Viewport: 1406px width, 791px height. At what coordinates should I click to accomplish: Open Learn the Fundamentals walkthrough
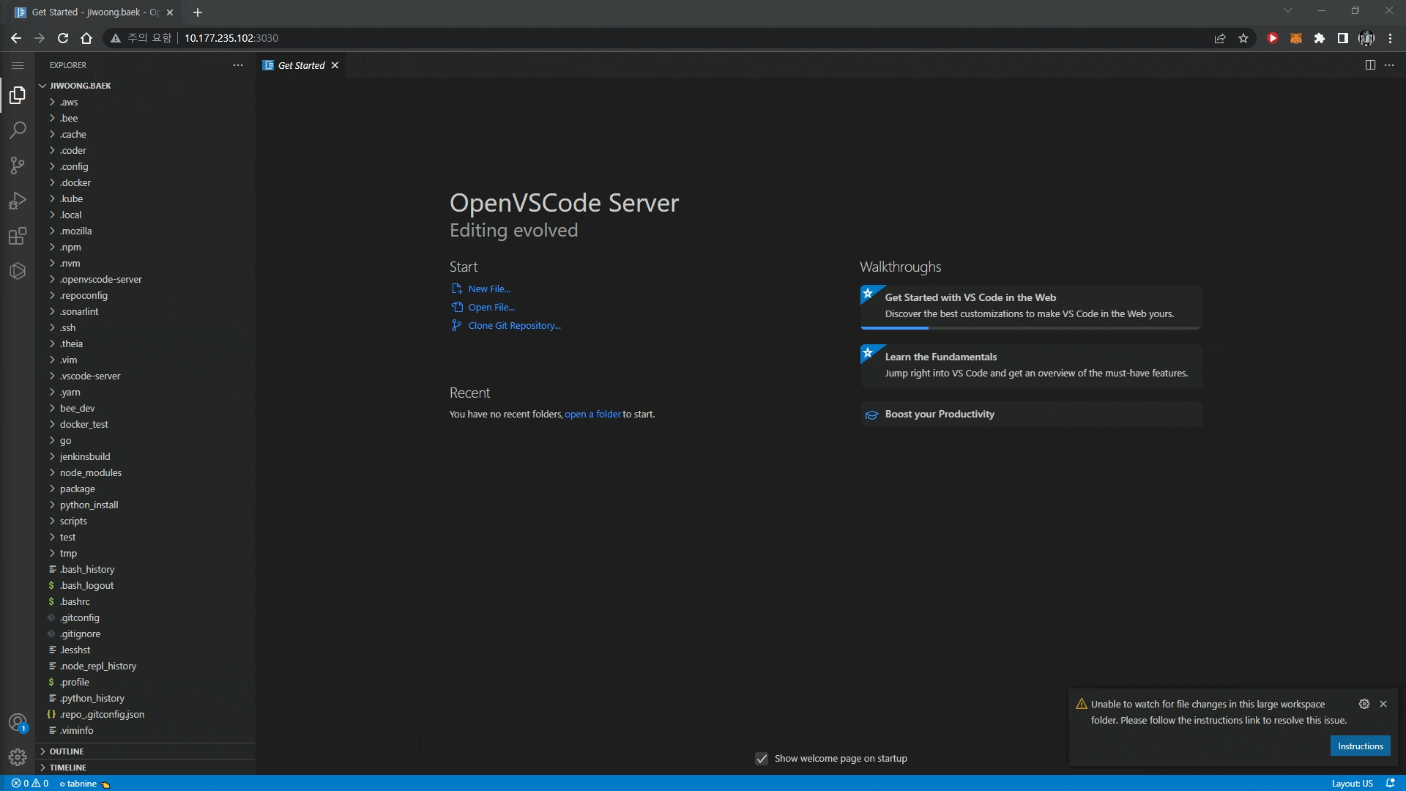pos(1030,365)
